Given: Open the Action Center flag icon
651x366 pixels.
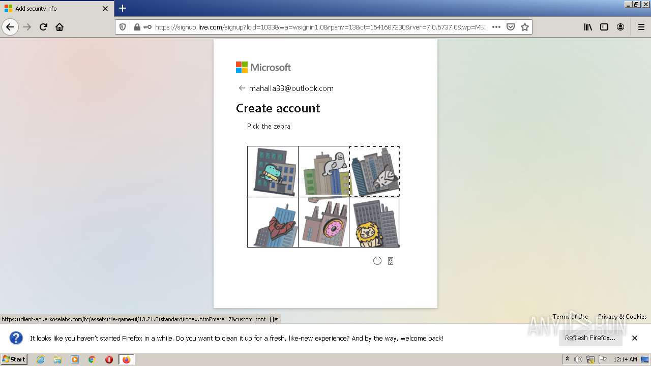Looking at the screenshot, I should (x=602, y=359).
